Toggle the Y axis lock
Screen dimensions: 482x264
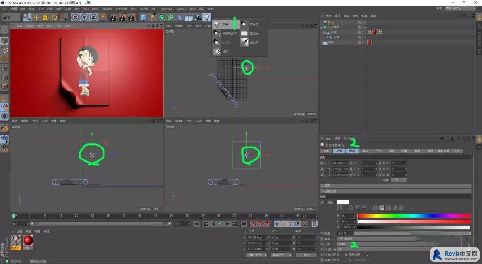tap(84, 17)
